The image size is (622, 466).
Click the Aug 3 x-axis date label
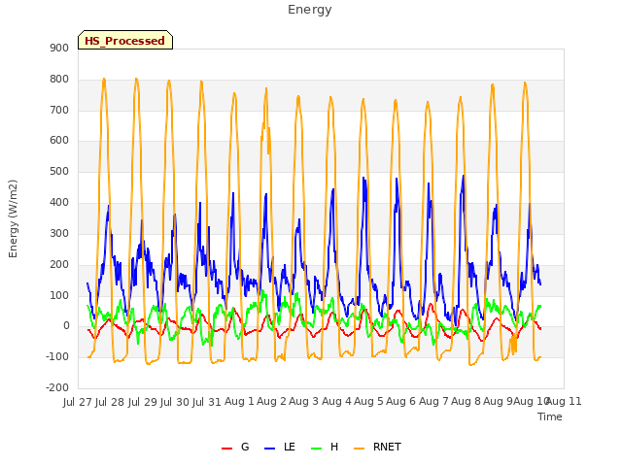pos(303,402)
